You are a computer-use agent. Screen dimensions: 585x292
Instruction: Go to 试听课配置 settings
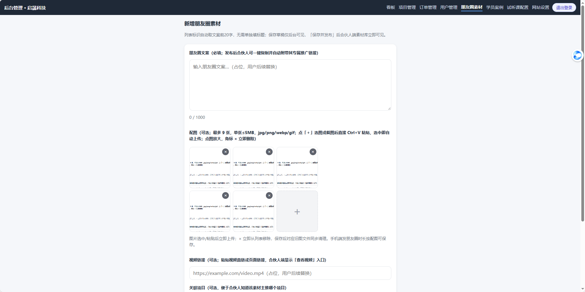click(x=518, y=7)
